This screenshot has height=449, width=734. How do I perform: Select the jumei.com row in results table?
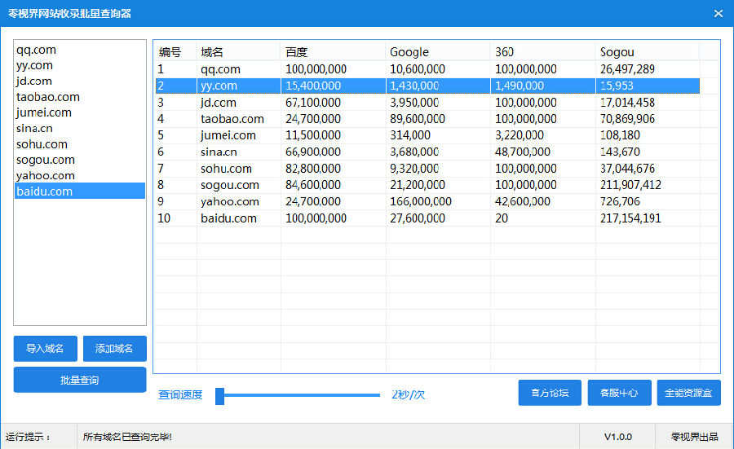[x=228, y=135]
